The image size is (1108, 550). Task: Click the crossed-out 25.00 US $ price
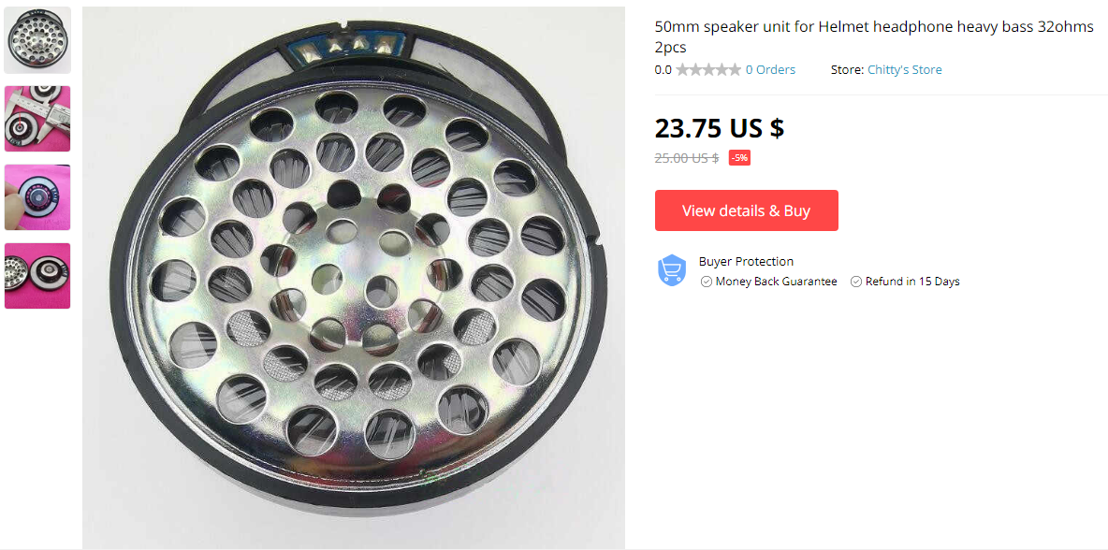click(x=687, y=158)
